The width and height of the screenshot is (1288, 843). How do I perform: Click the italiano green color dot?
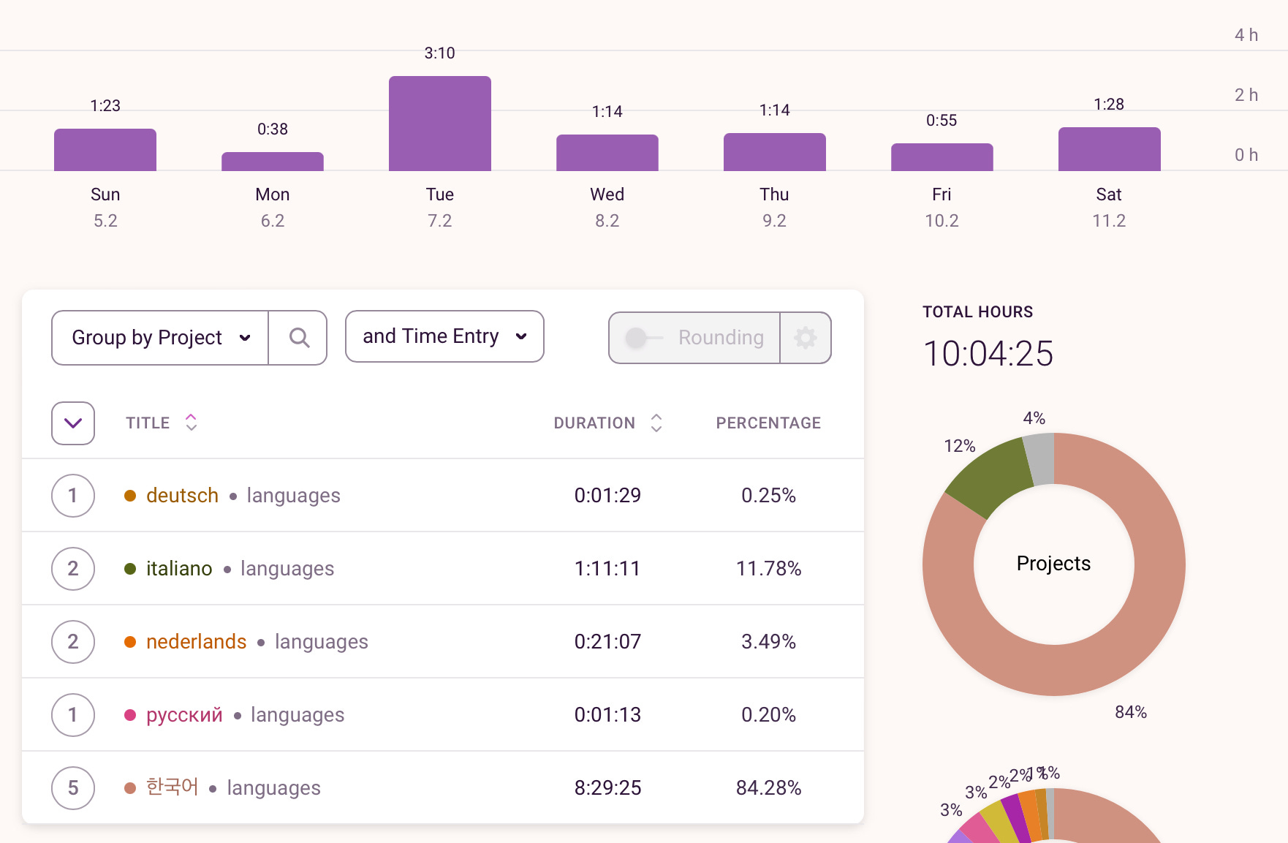point(130,569)
